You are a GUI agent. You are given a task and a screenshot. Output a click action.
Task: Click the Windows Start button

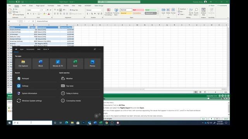[9, 123]
